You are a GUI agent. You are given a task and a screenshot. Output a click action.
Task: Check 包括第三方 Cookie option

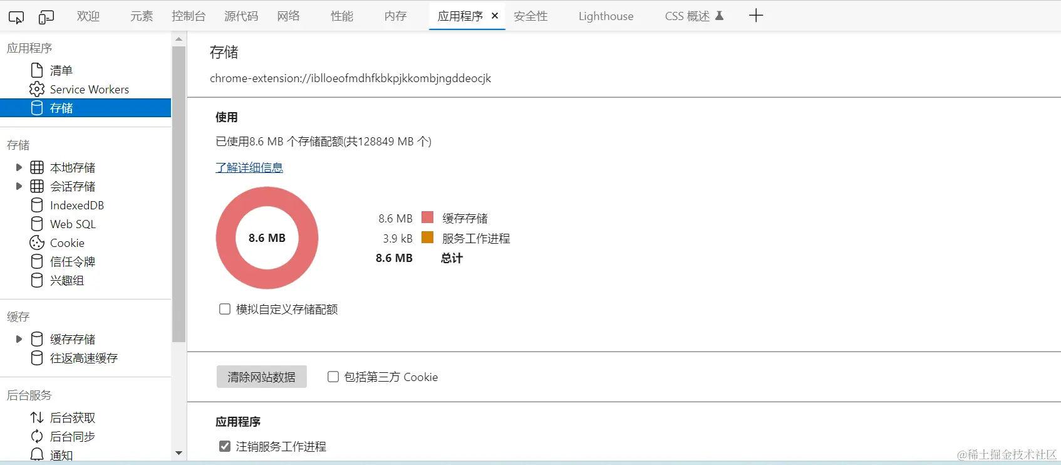tap(333, 377)
